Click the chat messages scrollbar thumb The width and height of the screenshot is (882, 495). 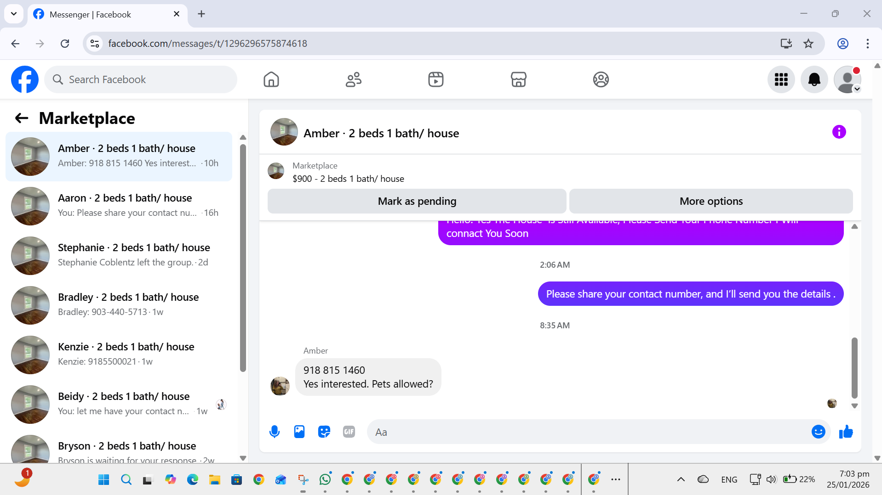(854, 367)
